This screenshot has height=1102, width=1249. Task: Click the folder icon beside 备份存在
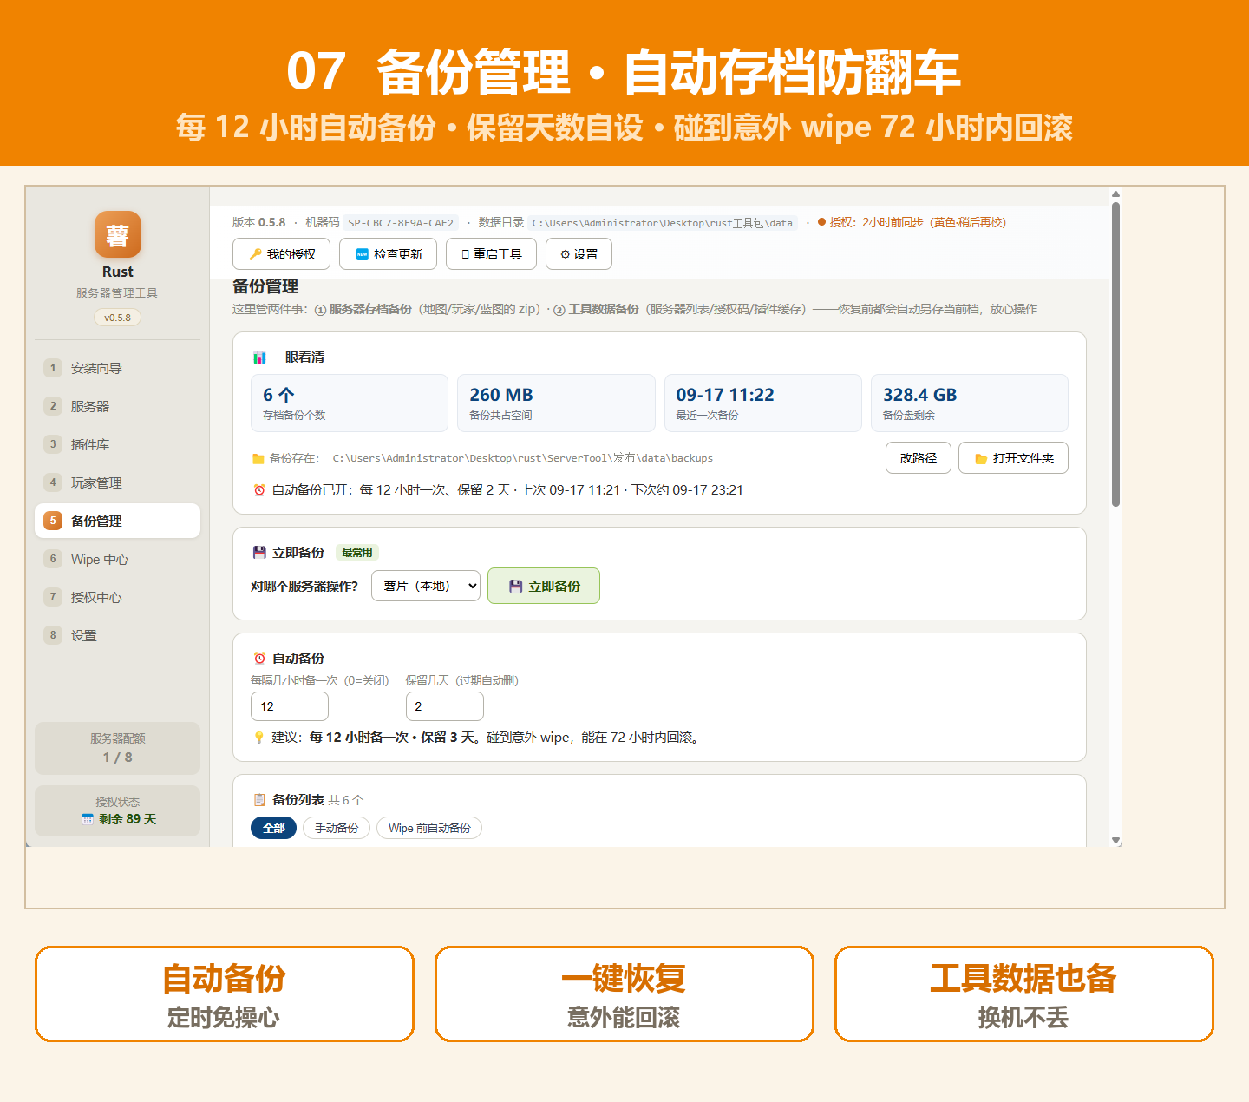(x=258, y=459)
